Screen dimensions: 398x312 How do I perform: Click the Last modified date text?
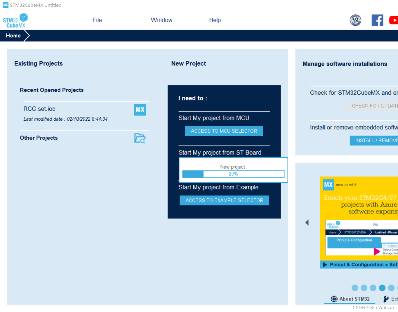click(x=65, y=119)
